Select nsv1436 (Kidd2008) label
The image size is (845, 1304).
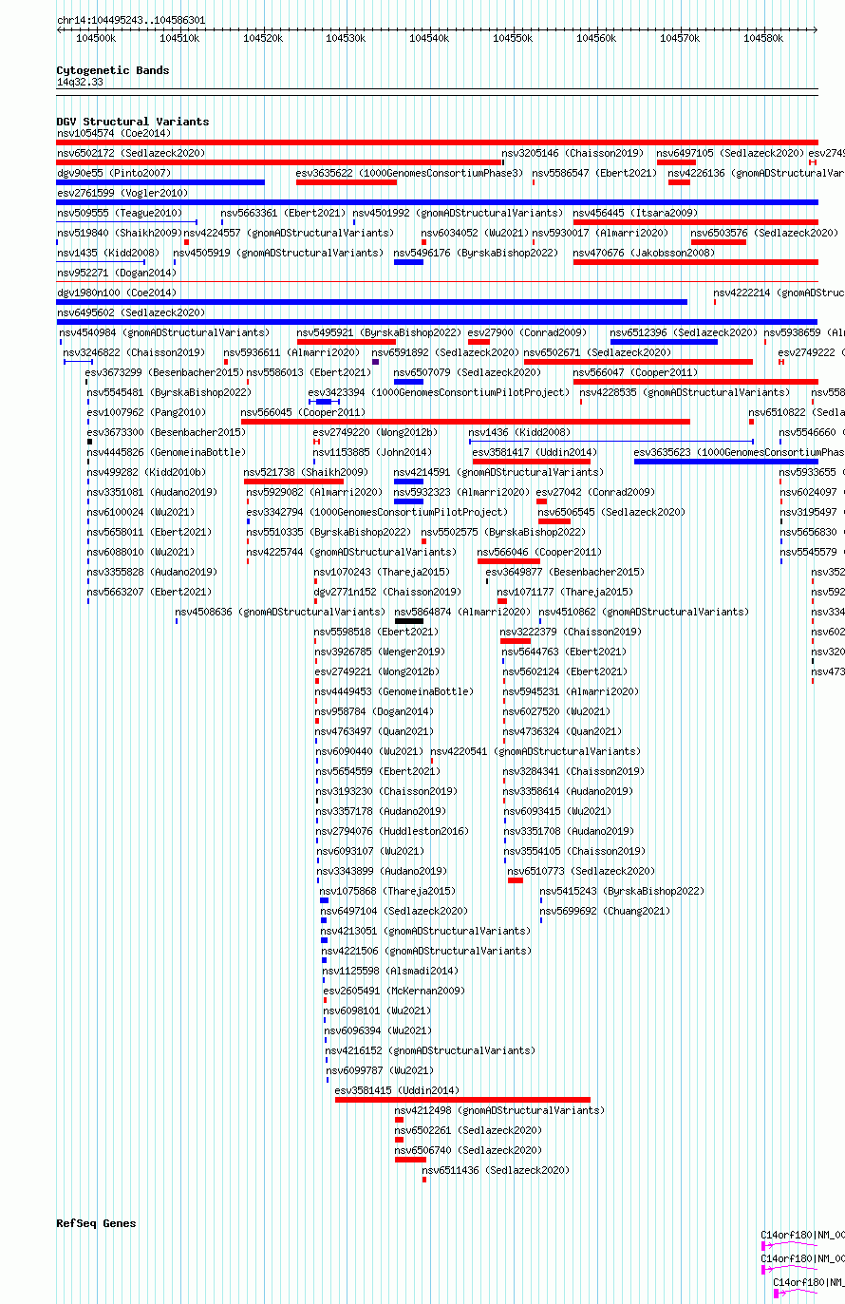519,432
